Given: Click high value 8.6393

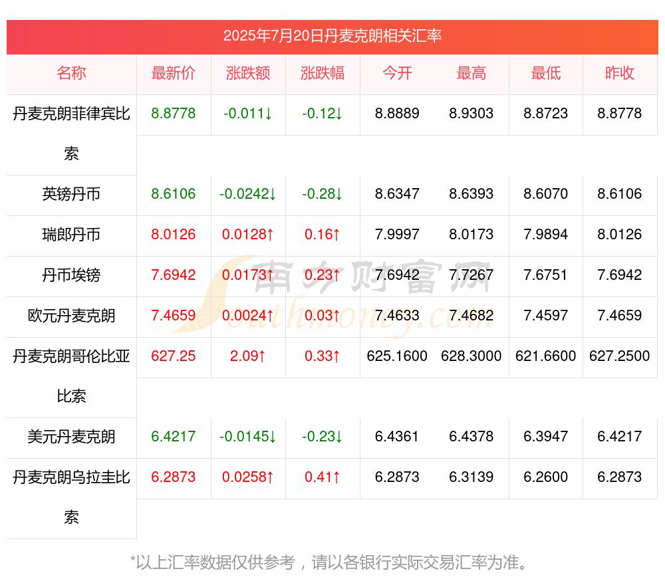Looking at the screenshot, I should point(471,194).
